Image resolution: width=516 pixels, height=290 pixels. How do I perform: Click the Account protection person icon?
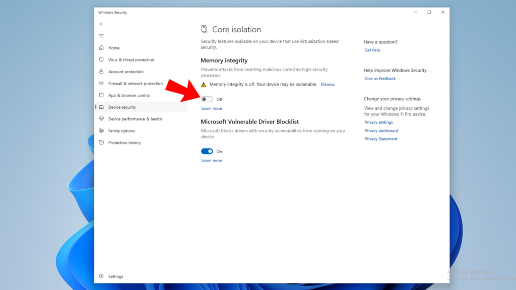pos(101,71)
